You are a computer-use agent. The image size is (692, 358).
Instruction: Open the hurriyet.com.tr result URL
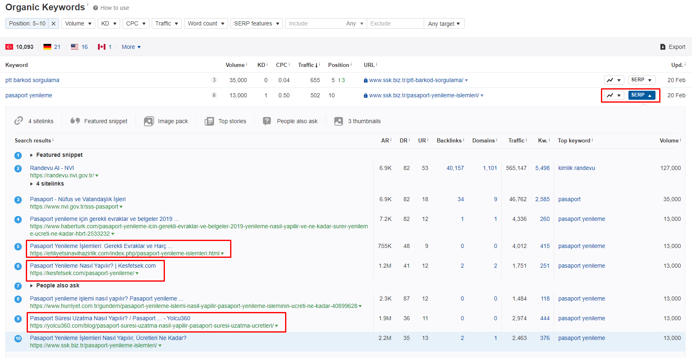(x=194, y=306)
